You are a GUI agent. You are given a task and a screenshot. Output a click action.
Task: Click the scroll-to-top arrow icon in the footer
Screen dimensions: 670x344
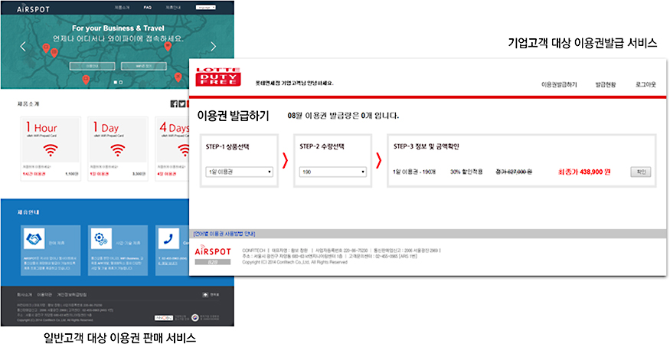(x=205, y=295)
